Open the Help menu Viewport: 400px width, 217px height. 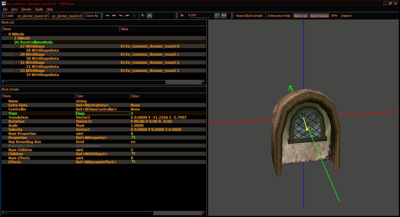[50, 9]
